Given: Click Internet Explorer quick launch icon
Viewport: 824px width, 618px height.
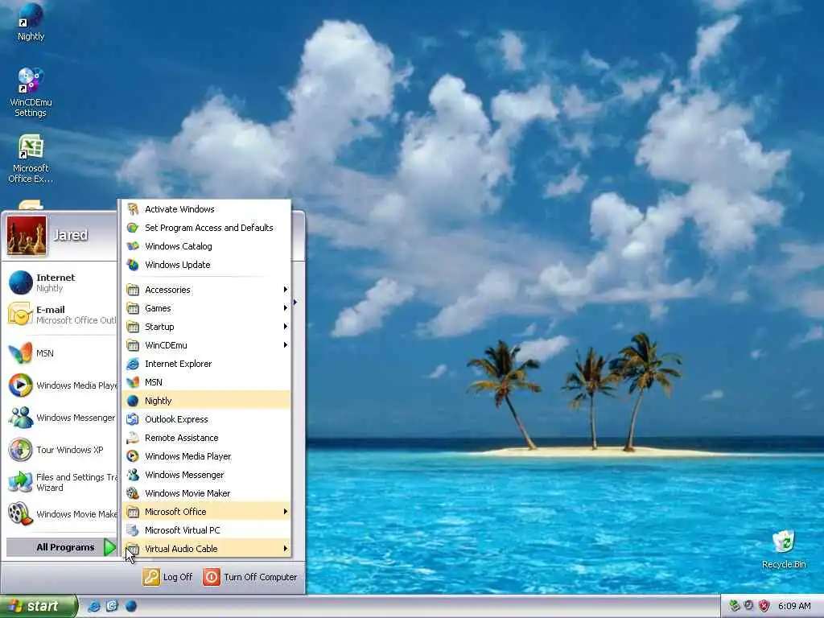Looking at the screenshot, I should (94, 606).
